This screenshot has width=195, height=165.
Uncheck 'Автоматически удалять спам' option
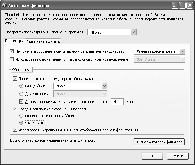pyautogui.click(x=22, y=102)
